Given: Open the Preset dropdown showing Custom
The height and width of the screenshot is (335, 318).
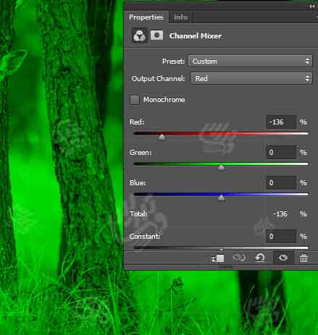Looking at the screenshot, I should point(250,61).
